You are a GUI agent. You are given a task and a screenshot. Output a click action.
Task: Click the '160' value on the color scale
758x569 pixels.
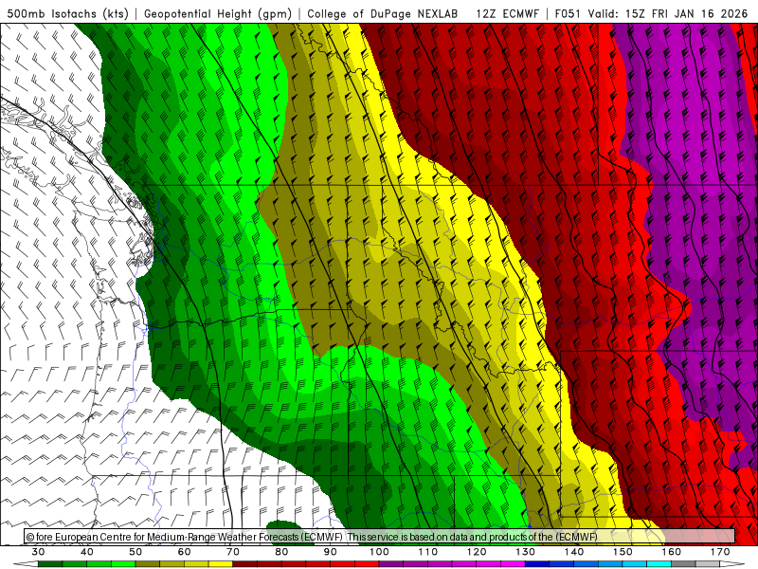click(672, 552)
